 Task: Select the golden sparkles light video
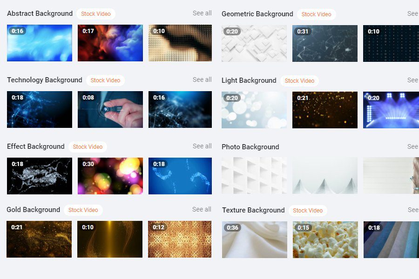pyautogui.click(x=325, y=110)
